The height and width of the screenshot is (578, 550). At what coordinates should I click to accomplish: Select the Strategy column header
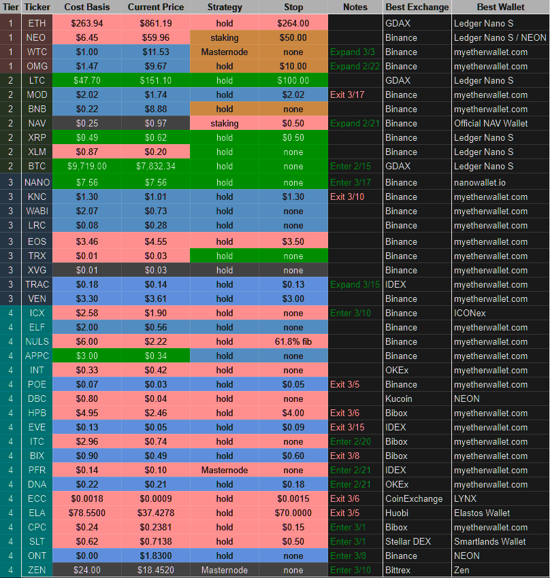(224, 7)
